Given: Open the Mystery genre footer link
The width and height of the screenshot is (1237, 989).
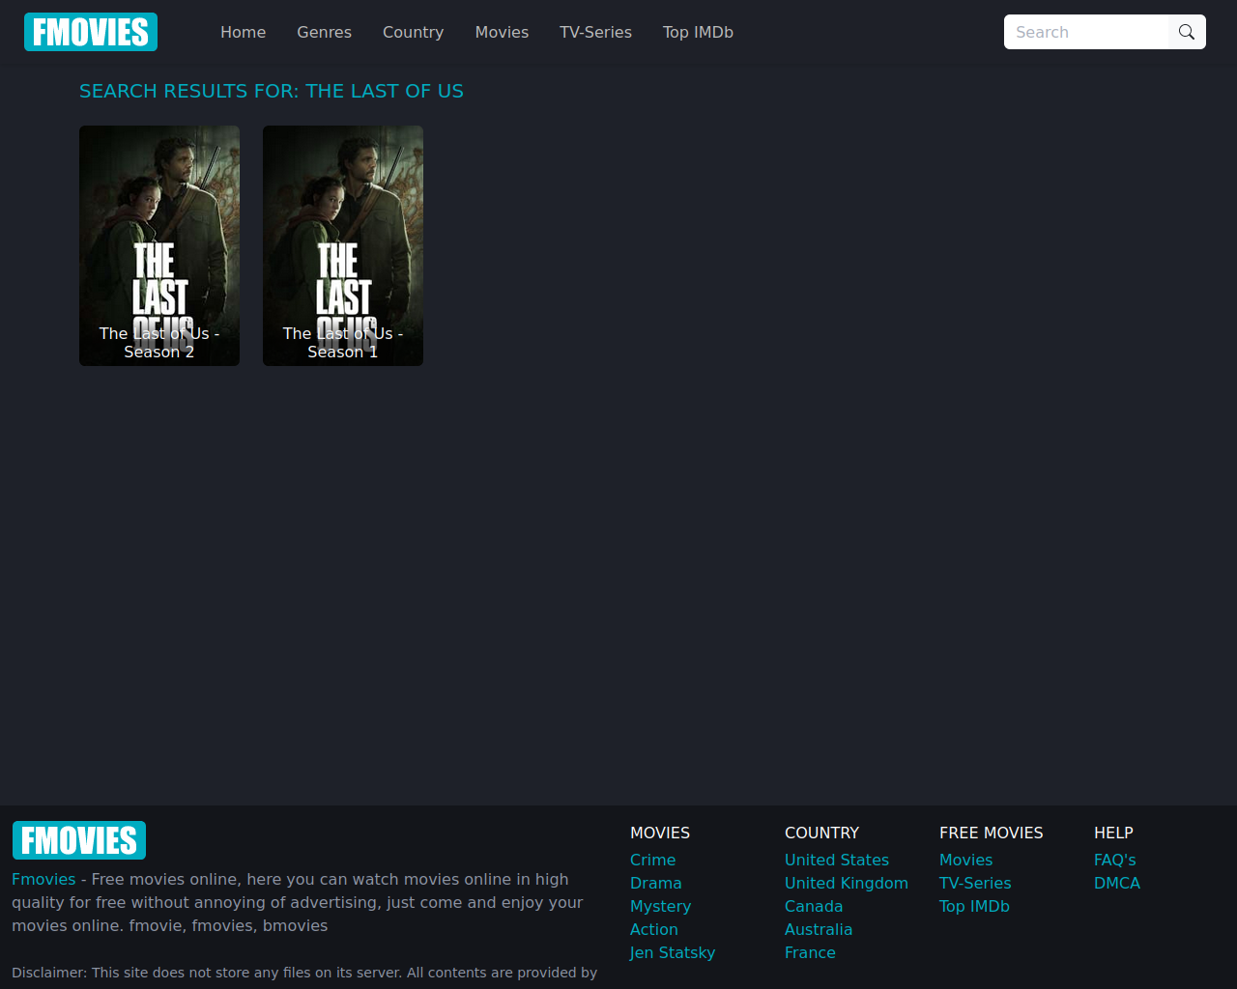Looking at the screenshot, I should (660, 906).
